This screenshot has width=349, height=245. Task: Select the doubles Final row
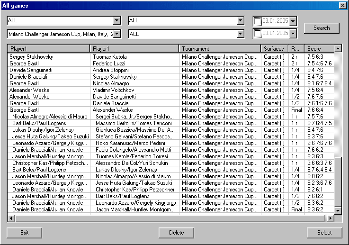tap(171, 209)
